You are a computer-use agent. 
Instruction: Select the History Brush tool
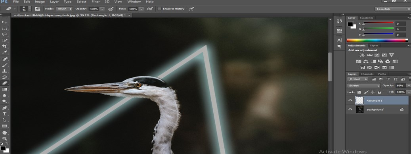4,77
